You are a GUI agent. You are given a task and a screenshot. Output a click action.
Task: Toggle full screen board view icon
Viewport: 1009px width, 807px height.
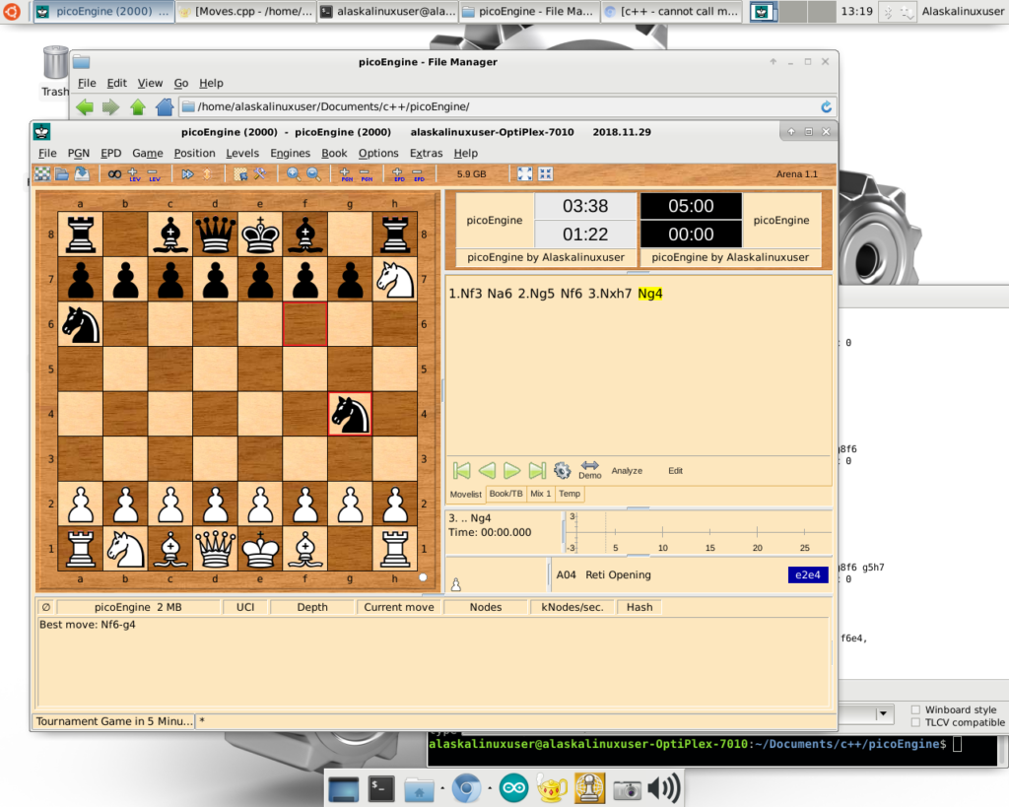pyautogui.click(x=525, y=174)
